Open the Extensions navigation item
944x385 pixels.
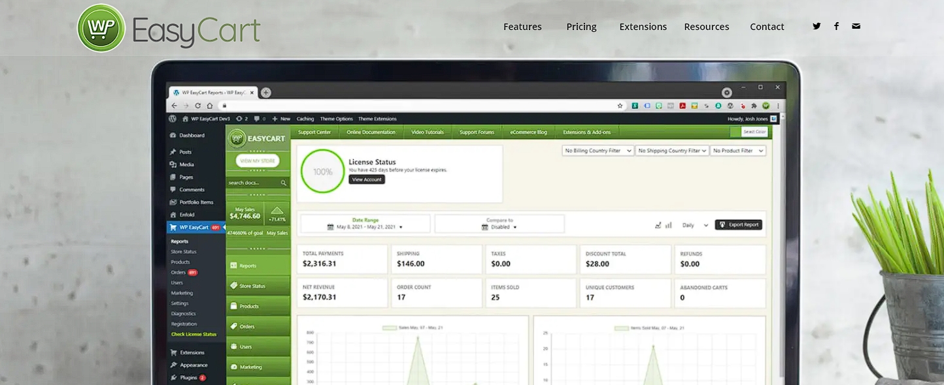pos(643,27)
